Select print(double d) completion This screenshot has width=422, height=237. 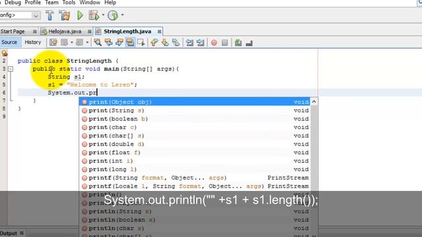(195, 144)
